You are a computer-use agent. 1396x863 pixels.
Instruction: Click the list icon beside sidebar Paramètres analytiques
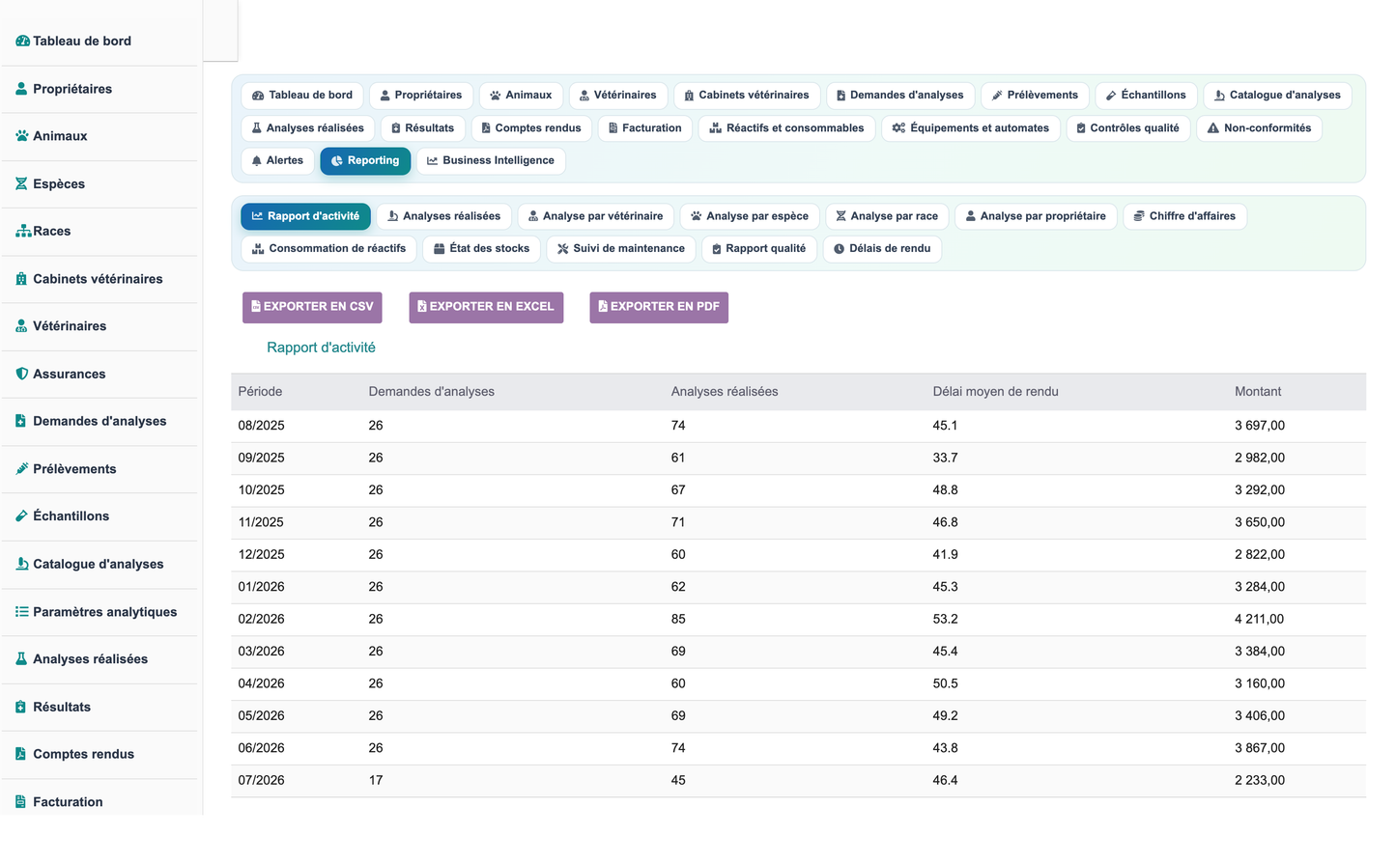pyautogui.click(x=22, y=612)
